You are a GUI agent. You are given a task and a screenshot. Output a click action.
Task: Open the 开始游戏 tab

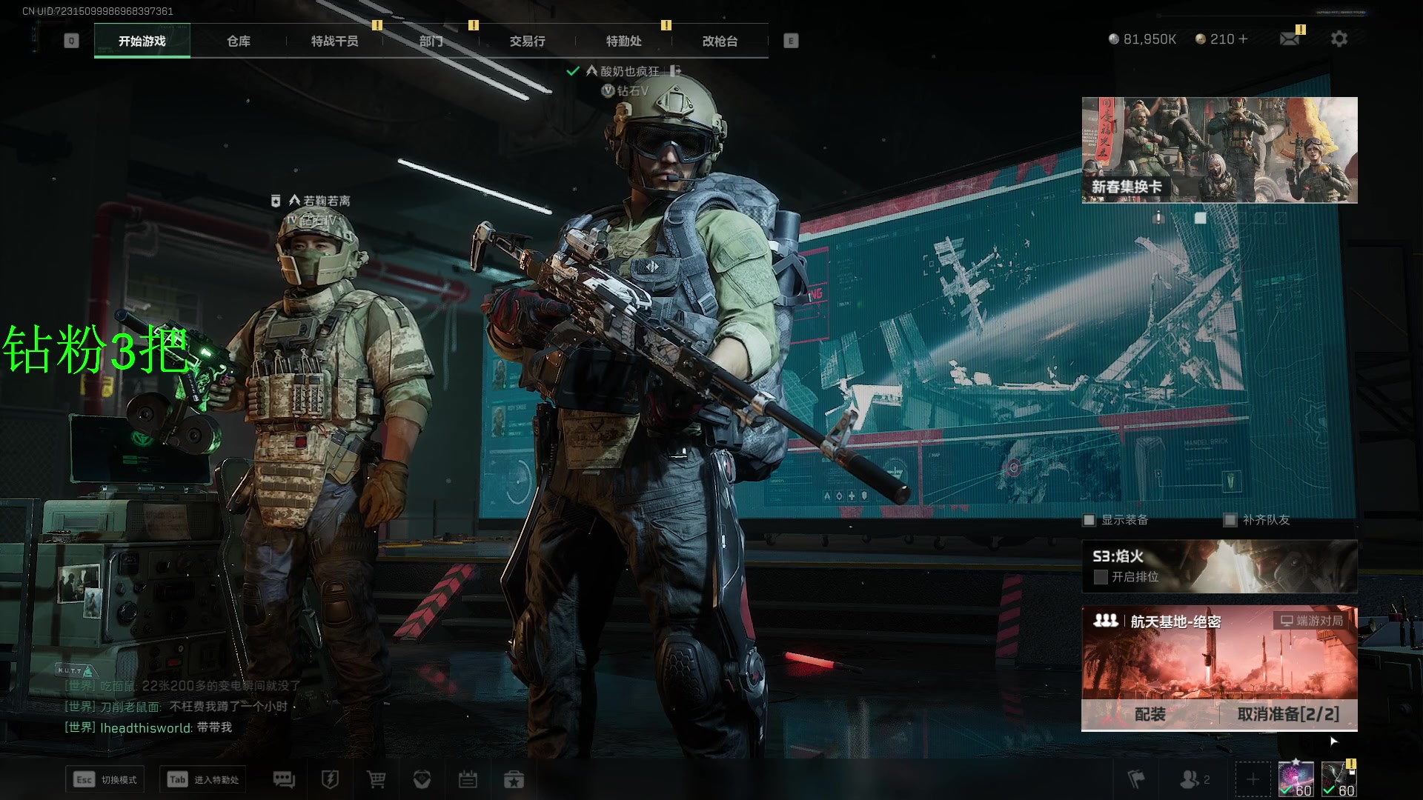(x=142, y=41)
